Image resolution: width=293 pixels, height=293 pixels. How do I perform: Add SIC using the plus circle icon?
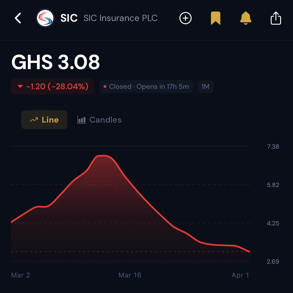point(185,18)
